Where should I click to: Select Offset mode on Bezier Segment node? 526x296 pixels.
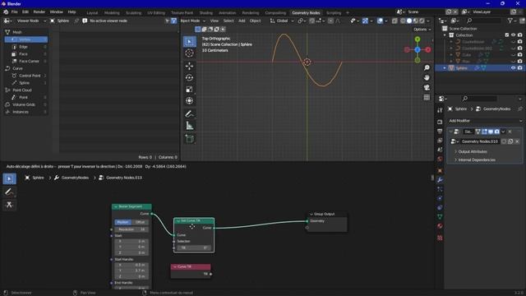(x=140, y=222)
